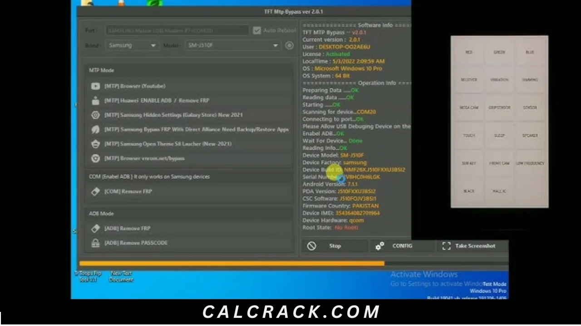Open the Brand dropdown showing Samsung
The image size is (581, 326).
click(132, 45)
